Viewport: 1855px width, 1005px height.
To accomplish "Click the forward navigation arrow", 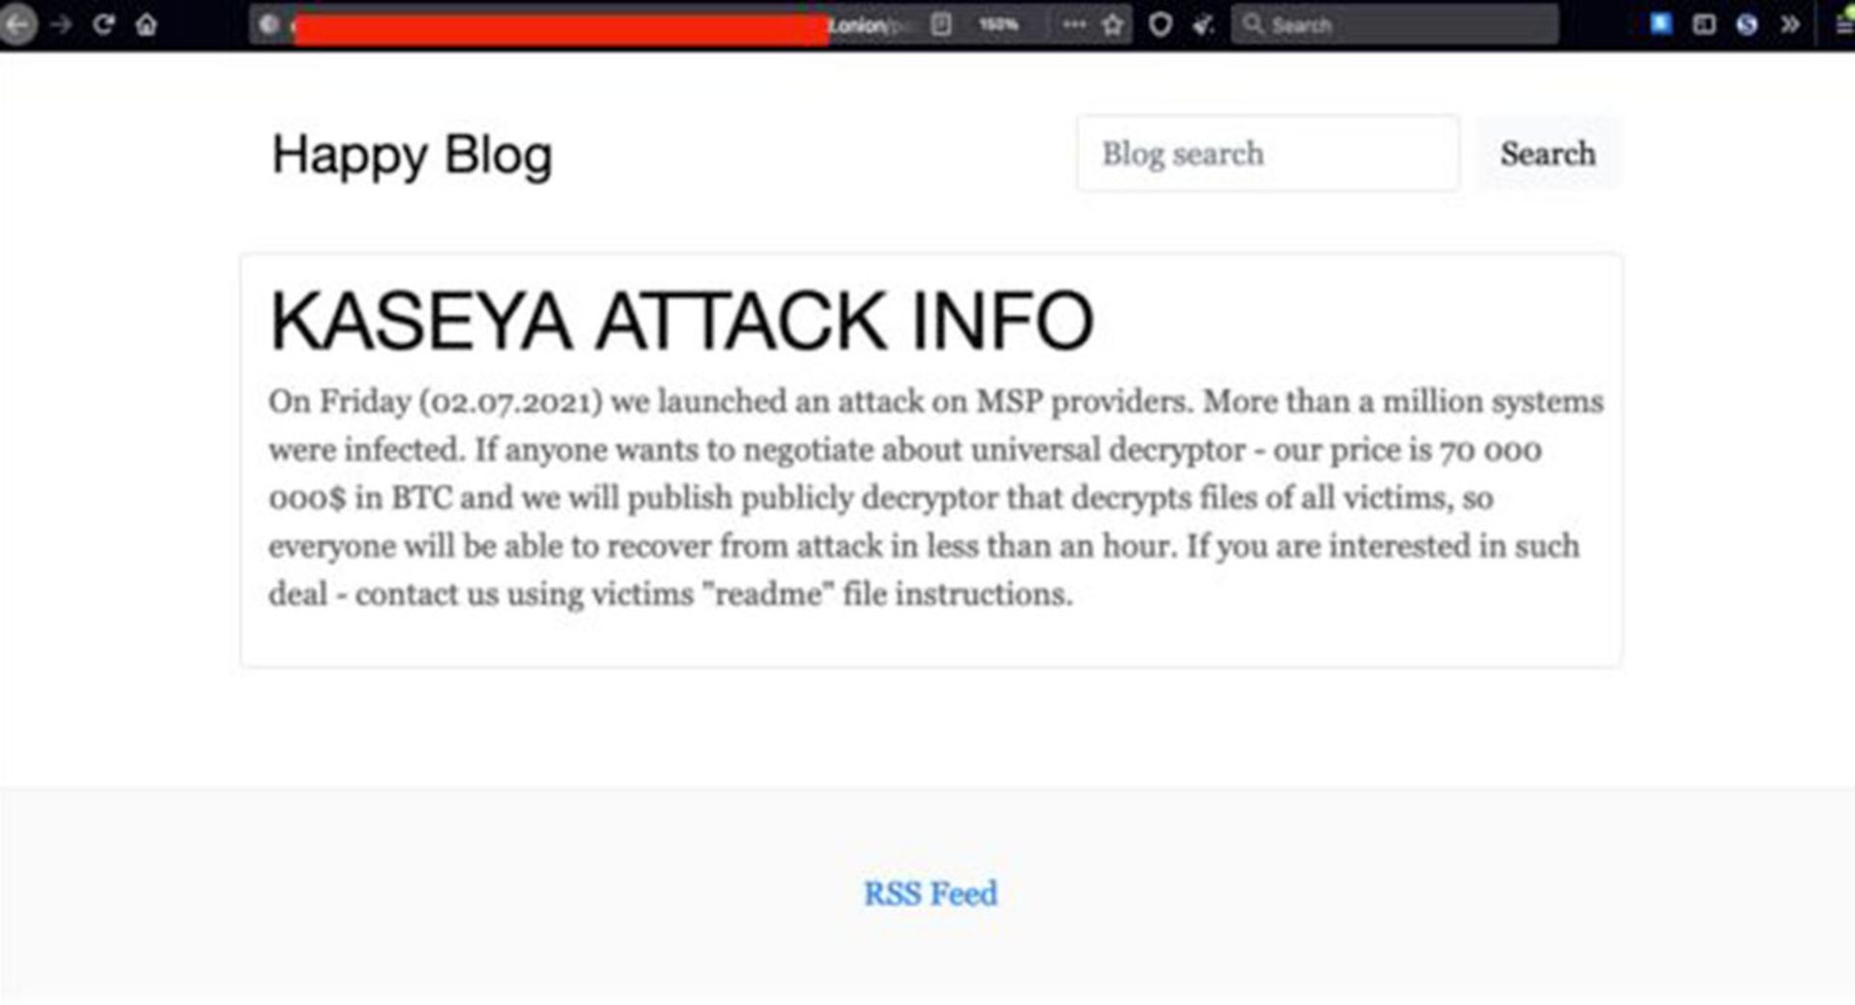I will 62,24.
